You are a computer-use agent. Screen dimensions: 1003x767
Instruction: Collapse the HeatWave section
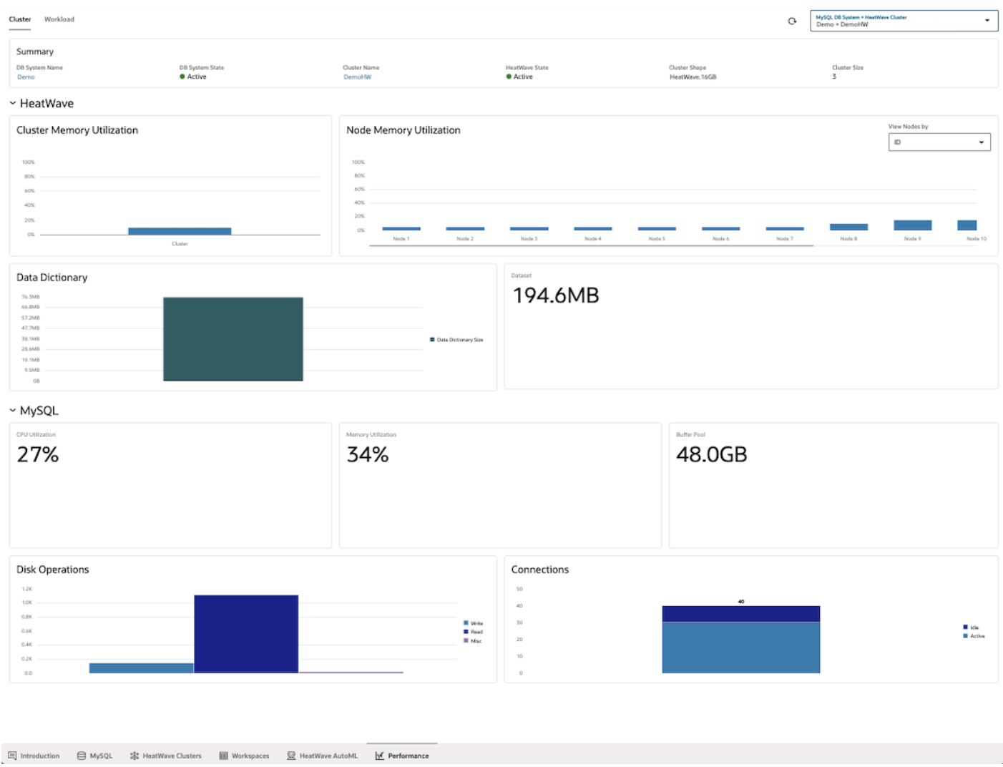click(13, 103)
